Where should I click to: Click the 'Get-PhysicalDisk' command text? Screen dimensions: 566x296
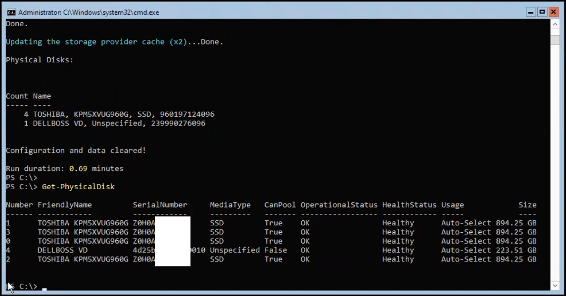coord(78,187)
